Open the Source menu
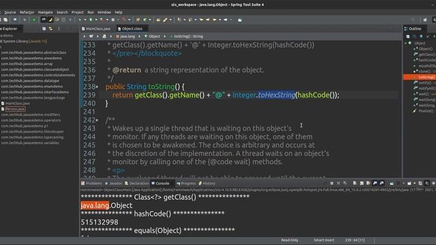Viewport: 436px width, 245px height. [10, 12]
